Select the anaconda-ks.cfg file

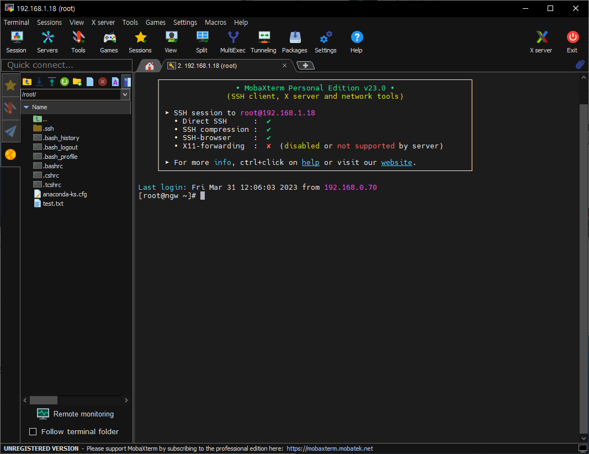tap(61, 194)
